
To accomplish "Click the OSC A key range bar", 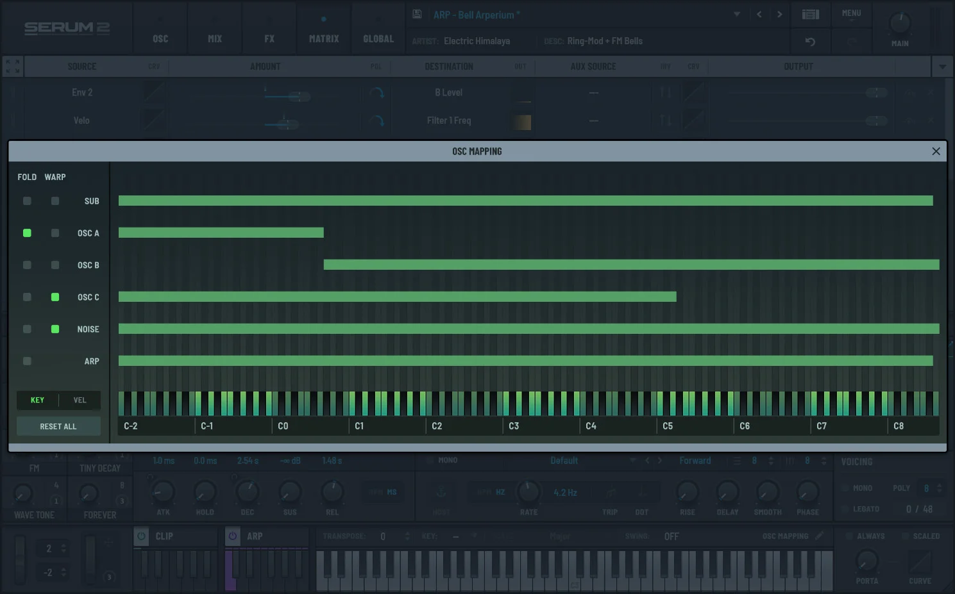I will pyautogui.click(x=221, y=233).
